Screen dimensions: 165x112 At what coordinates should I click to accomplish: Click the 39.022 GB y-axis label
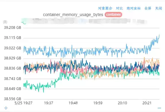[x=12, y=48]
